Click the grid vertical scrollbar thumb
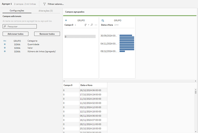Viewport: 198px width, 133px height. [196, 92]
